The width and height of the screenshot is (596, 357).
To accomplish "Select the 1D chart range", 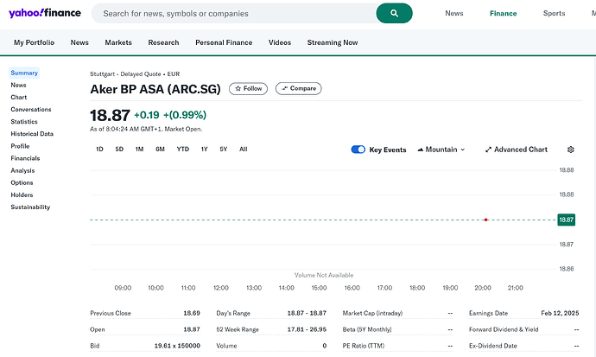I will pyautogui.click(x=99, y=149).
